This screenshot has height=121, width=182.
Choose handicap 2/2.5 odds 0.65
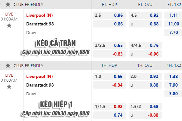[109, 45]
